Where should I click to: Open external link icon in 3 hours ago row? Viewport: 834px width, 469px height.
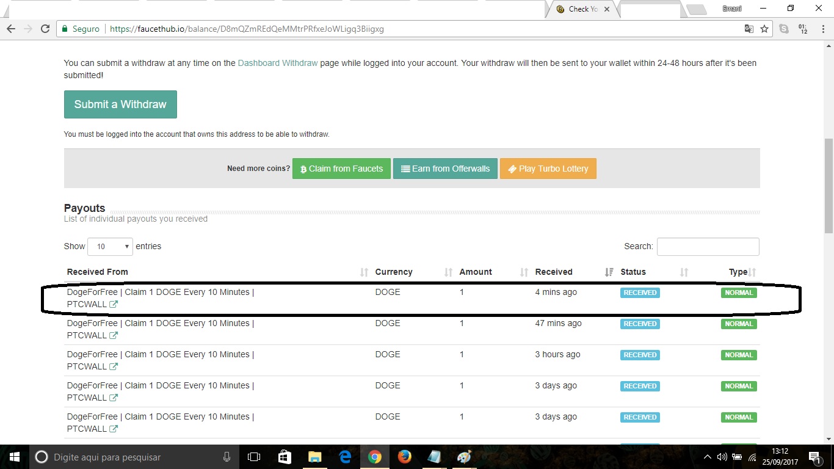[x=114, y=366]
